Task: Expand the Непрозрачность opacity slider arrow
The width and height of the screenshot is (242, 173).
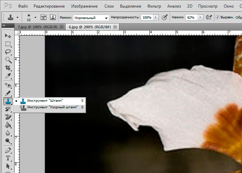Action: (156, 17)
